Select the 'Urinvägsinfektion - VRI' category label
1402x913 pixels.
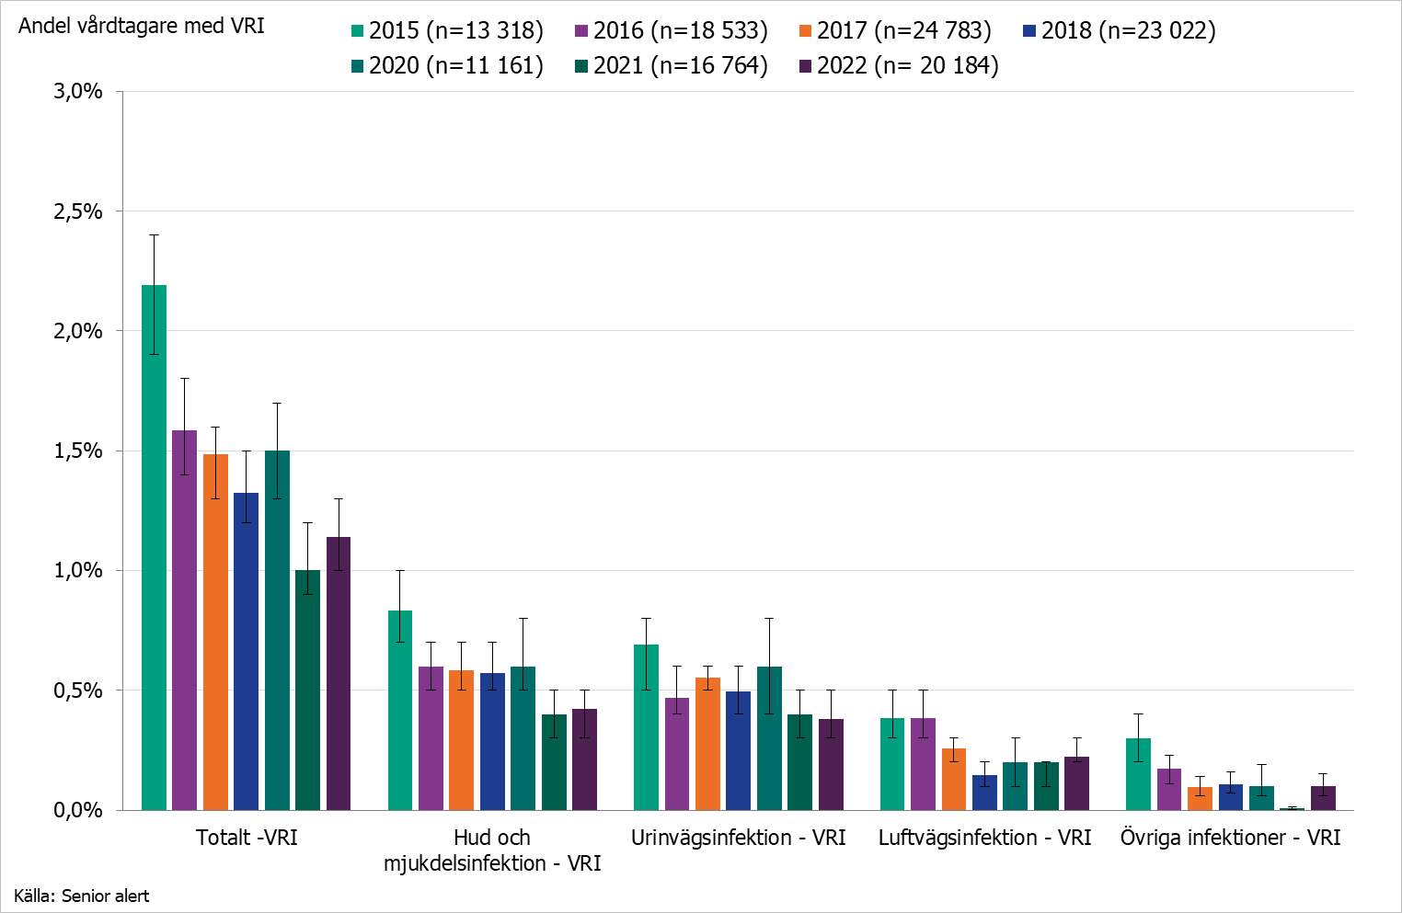pos(738,838)
